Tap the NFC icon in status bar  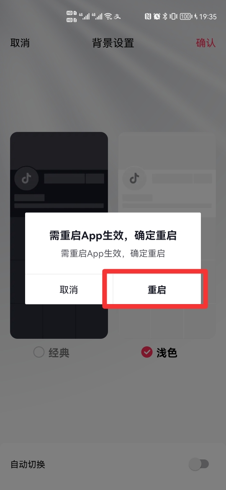(148, 16)
